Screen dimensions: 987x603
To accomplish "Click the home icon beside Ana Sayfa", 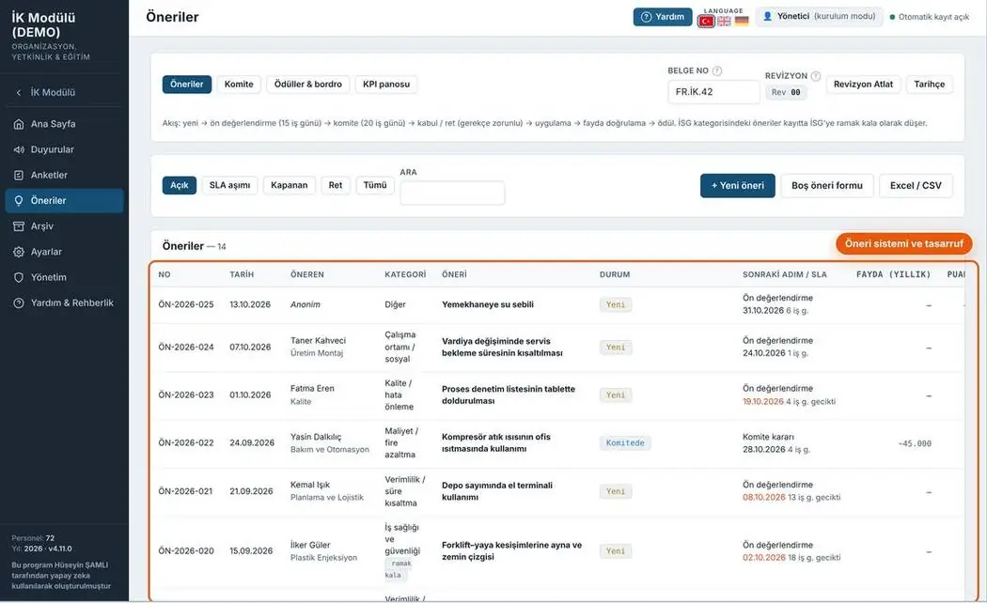I will (19, 124).
